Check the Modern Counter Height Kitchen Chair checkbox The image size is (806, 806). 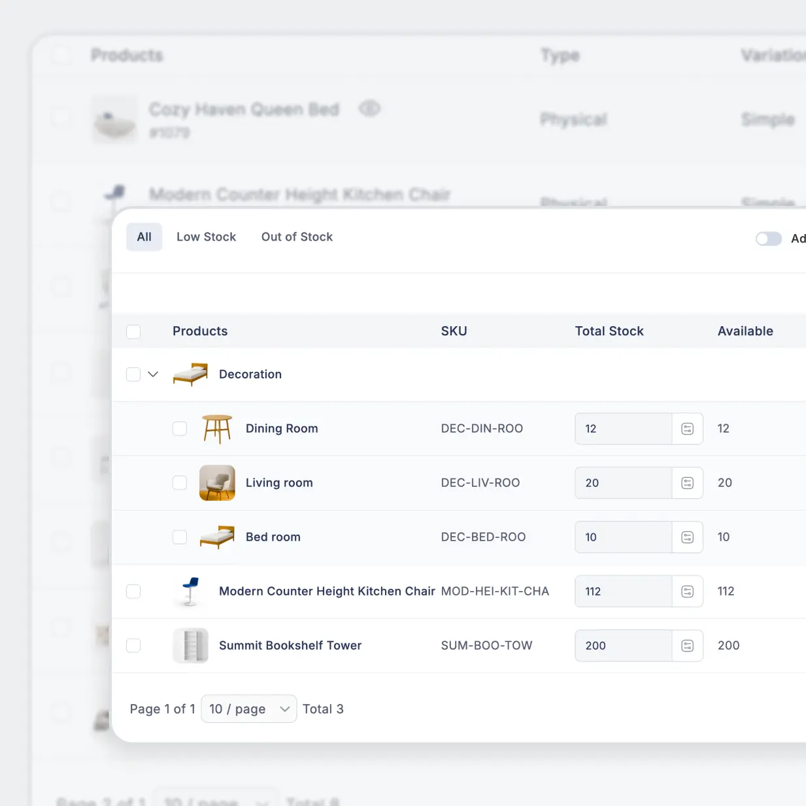click(133, 592)
